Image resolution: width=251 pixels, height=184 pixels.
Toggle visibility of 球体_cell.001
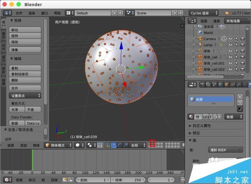[230, 63]
